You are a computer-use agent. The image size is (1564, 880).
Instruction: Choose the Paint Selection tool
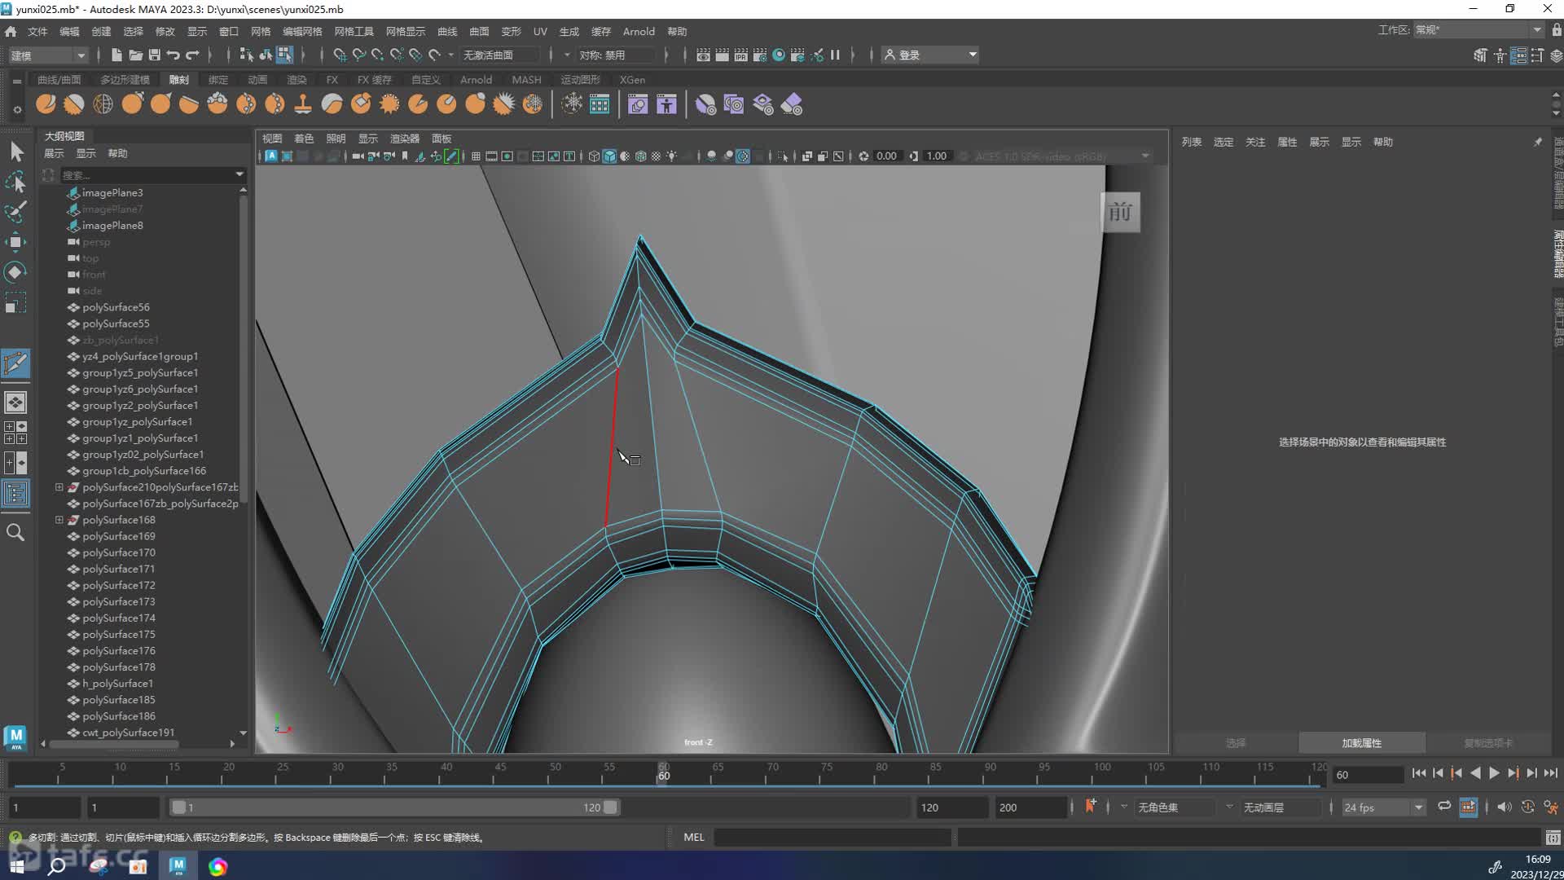tap(15, 212)
